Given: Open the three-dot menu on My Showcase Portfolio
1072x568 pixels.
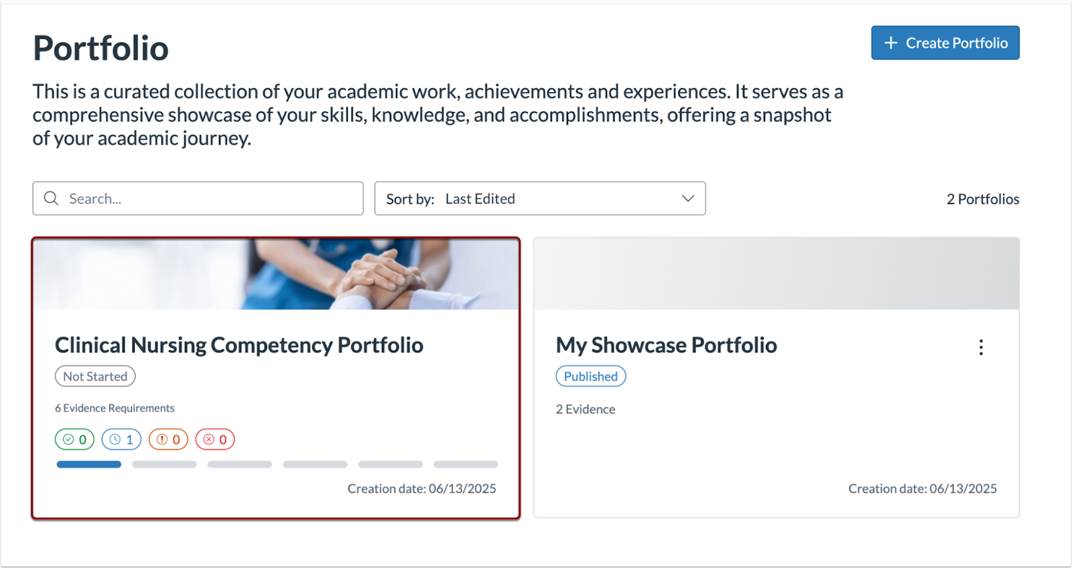Looking at the screenshot, I should pyautogui.click(x=981, y=347).
